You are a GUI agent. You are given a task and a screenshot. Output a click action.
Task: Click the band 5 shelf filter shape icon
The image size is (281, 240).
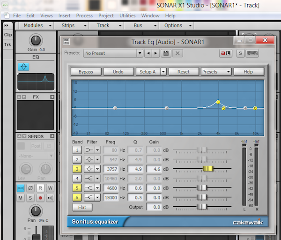[89, 188]
